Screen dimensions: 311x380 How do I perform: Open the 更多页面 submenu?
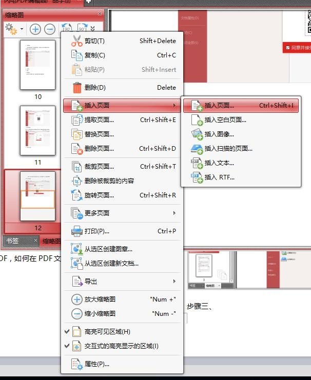[x=123, y=213]
